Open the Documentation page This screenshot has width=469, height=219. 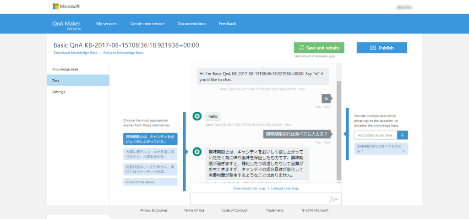(x=191, y=24)
